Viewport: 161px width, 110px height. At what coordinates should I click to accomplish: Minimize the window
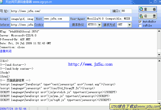(x=151, y=2)
